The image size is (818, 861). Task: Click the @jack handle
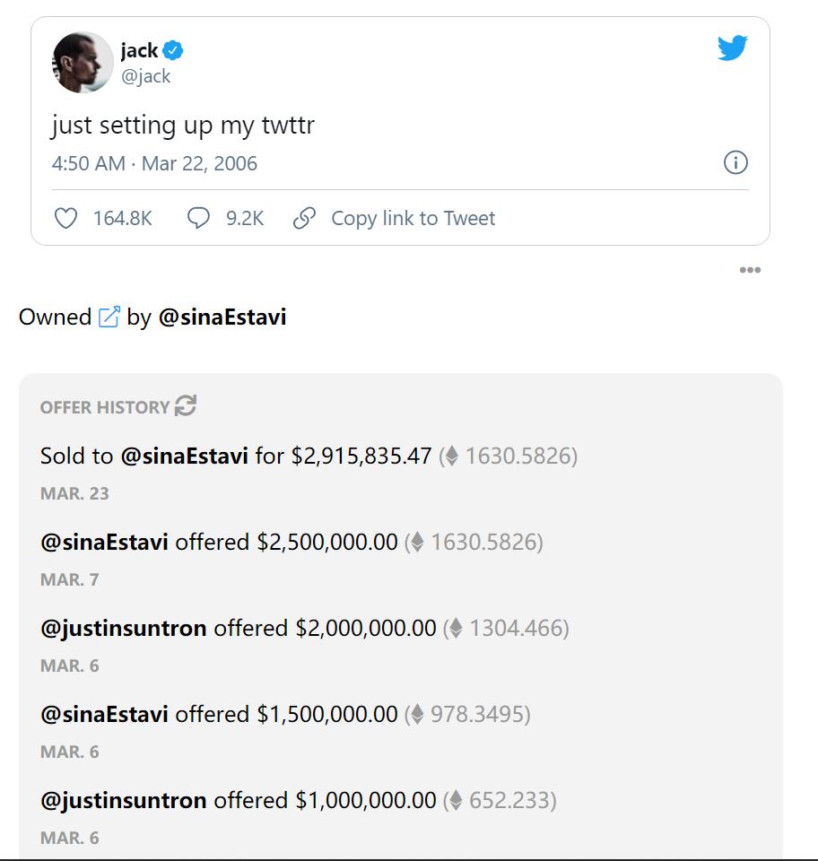(145, 76)
